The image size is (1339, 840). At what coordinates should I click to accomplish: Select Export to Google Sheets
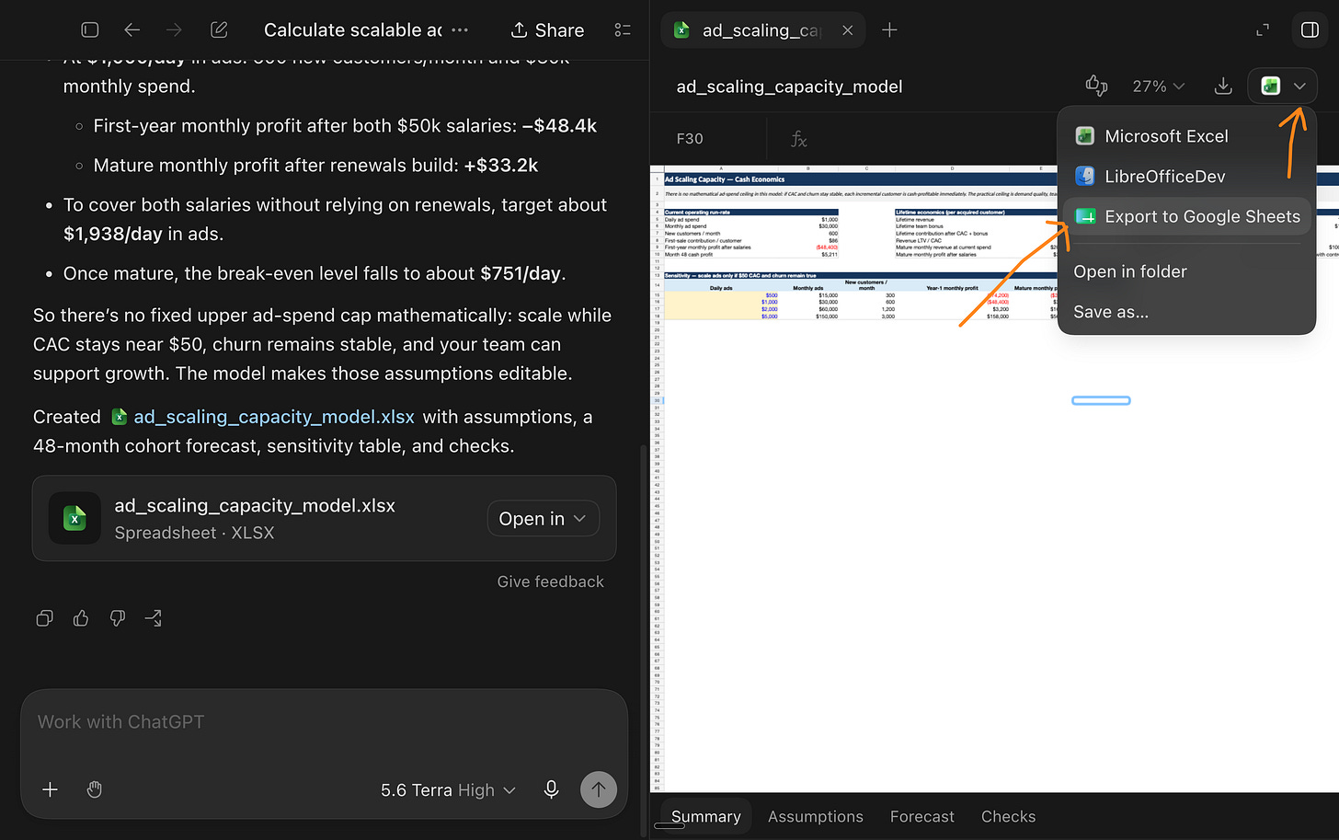[1186, 217]
